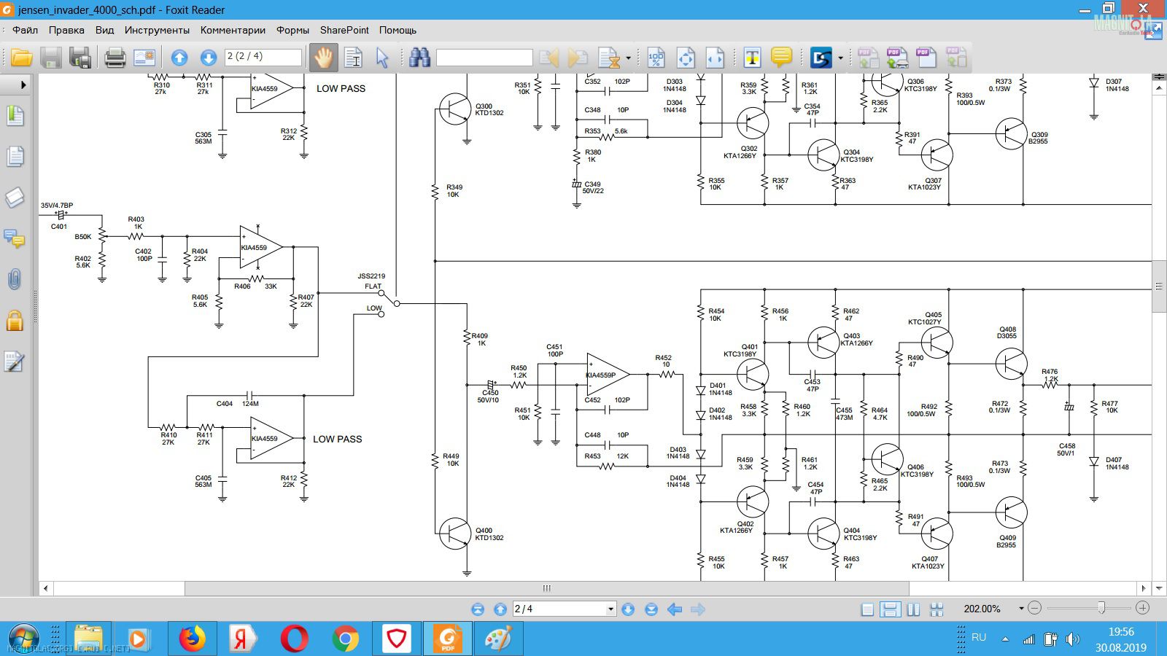The image size is (1167, 656).
Task: Open Security lock panel in sidebar
Action: point(15,320)
